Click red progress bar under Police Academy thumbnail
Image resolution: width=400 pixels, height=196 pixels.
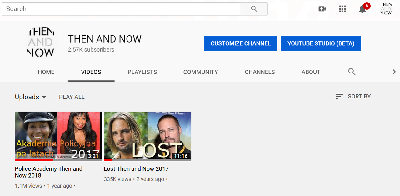tap(34, 160)
